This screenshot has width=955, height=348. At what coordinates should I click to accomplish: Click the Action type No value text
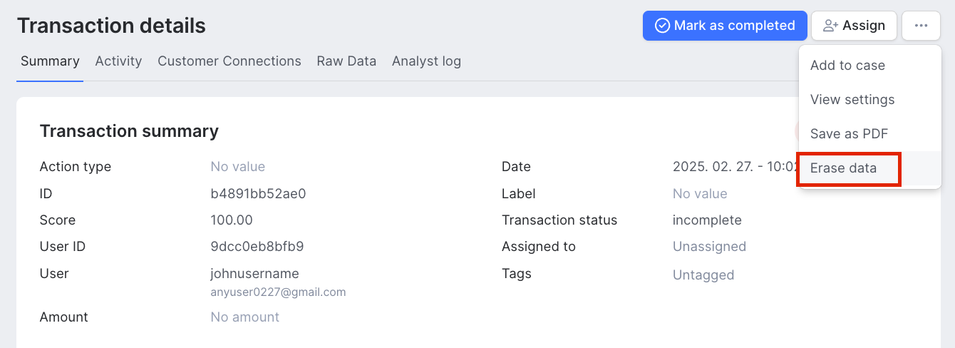coord(238,167)
